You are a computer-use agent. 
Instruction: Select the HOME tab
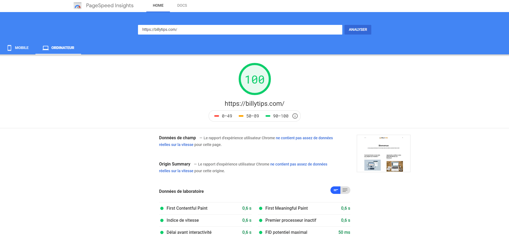coord(158,6)
